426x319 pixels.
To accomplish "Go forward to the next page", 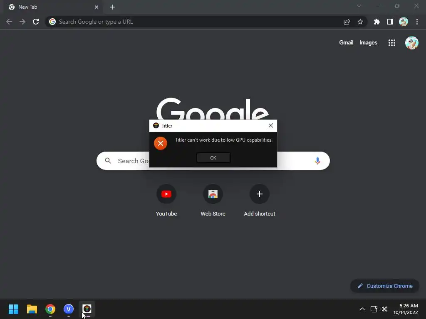I will click(x=22, y=22).
